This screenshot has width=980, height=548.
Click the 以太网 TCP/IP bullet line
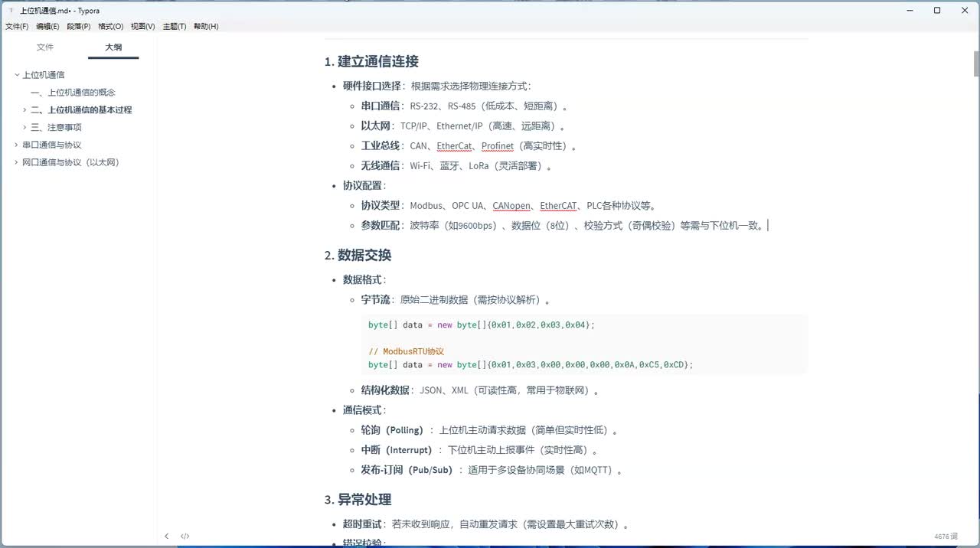(463, 126)
